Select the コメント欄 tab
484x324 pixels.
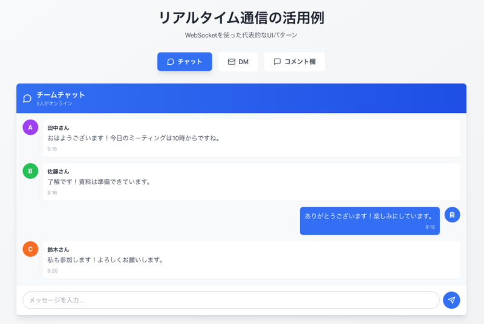(x=294, y=62)
